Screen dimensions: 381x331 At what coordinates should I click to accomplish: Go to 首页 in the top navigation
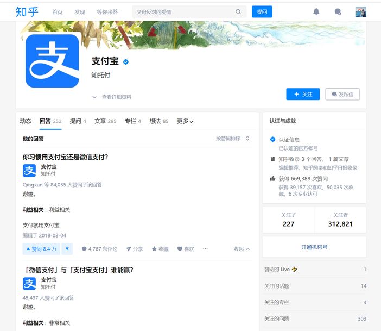tap(58, 12)
